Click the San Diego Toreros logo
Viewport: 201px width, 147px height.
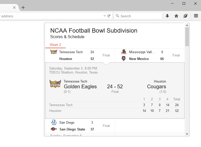point(54,122)
